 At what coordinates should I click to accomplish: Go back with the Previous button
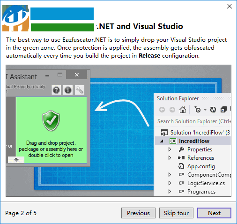[138, 213]
